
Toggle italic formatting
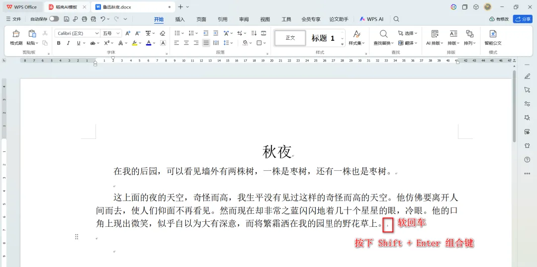pyautogui.click(x=68, y=43)
